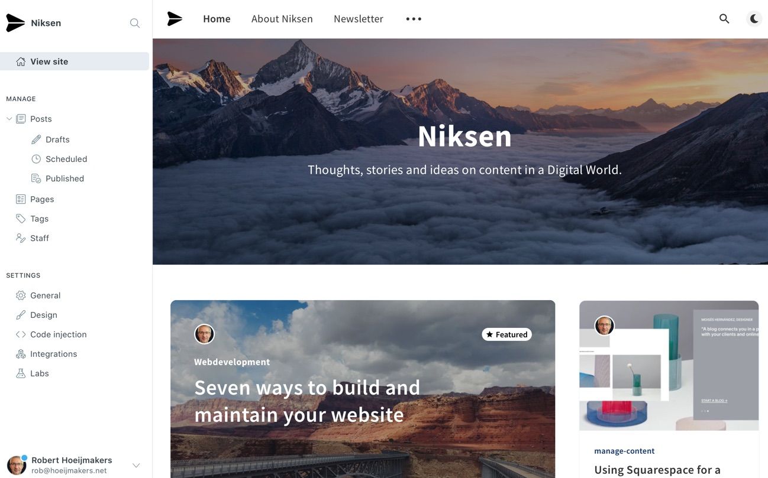Click the manage-content tag link

click(x=624, y=451)
